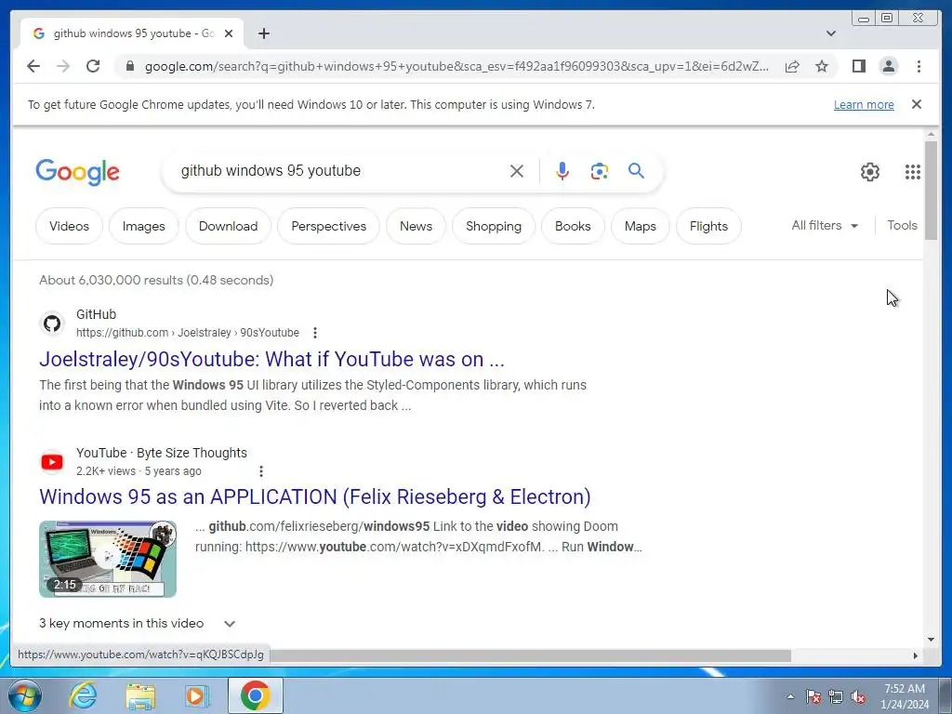Submit search with magnifying glass icon
The width and height of the screenshot is (952, 714).
636,171
